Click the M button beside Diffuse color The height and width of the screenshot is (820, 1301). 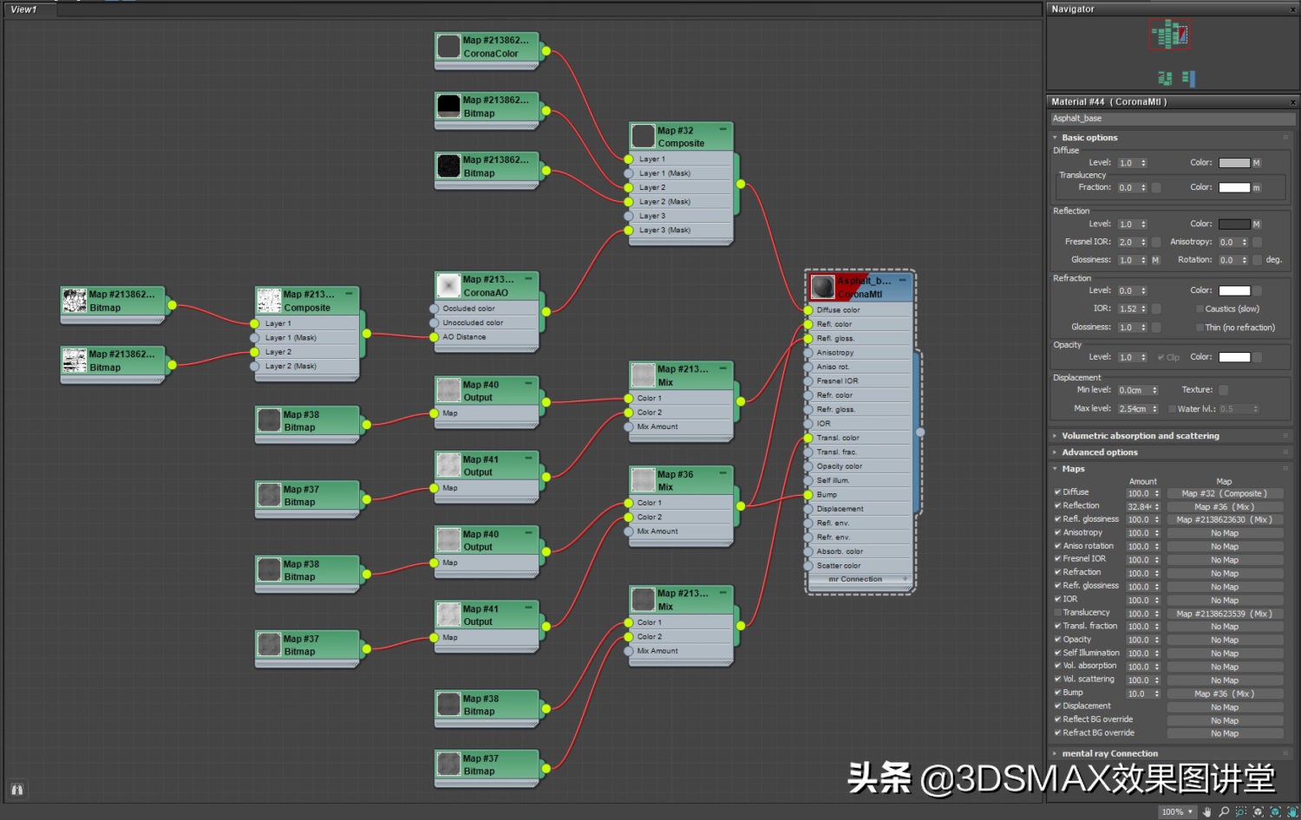(x=1256, y=163)
